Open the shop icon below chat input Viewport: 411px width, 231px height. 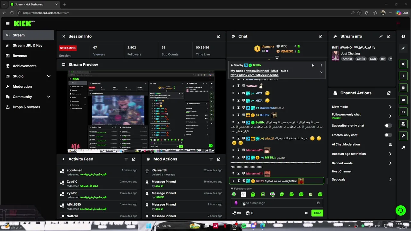(x=248, y=213)
